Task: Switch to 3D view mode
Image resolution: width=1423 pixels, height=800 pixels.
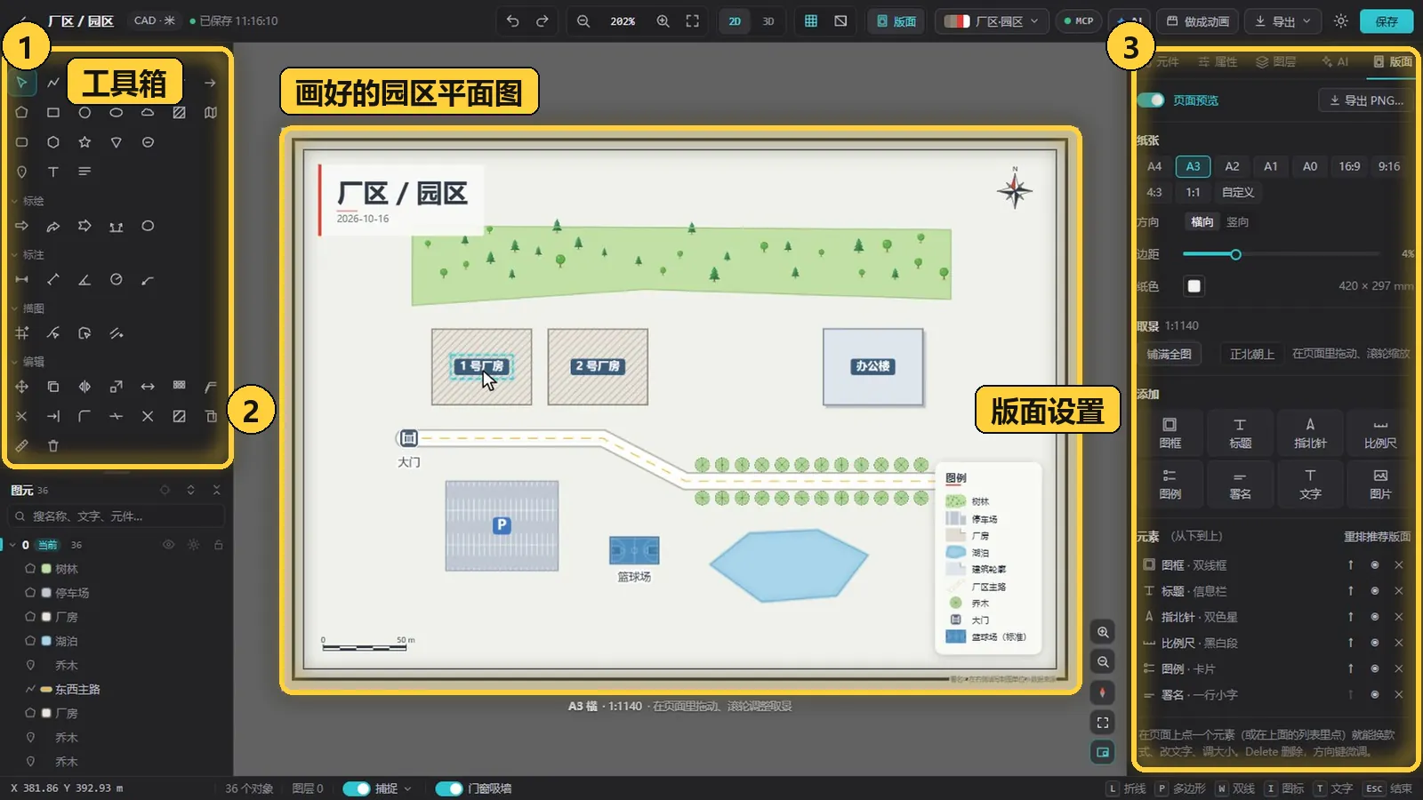Action: [768, 21]
